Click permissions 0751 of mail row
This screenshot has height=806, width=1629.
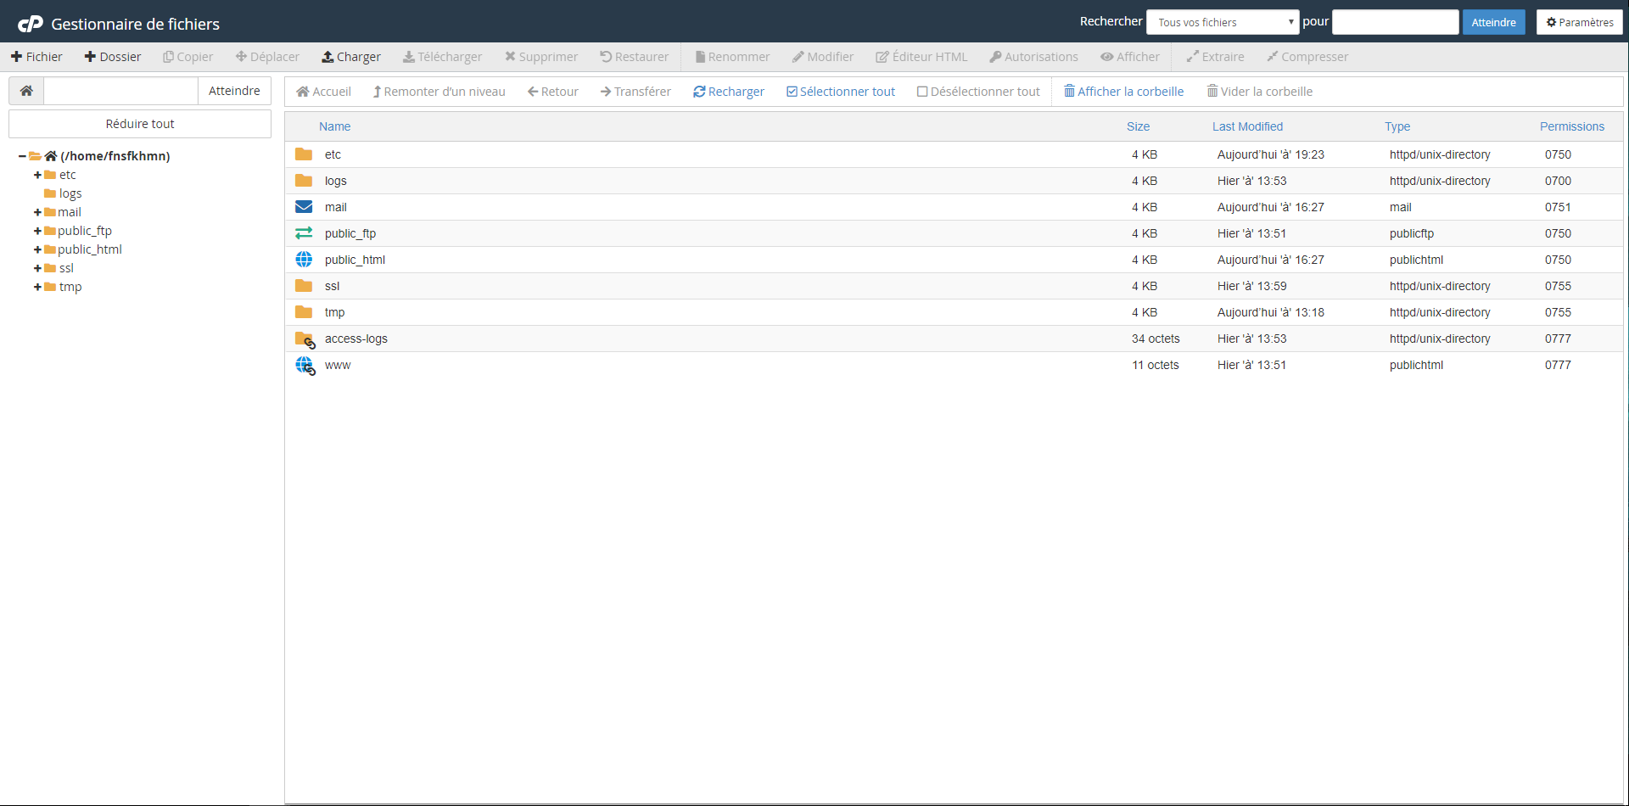[x=1558, y=207]
